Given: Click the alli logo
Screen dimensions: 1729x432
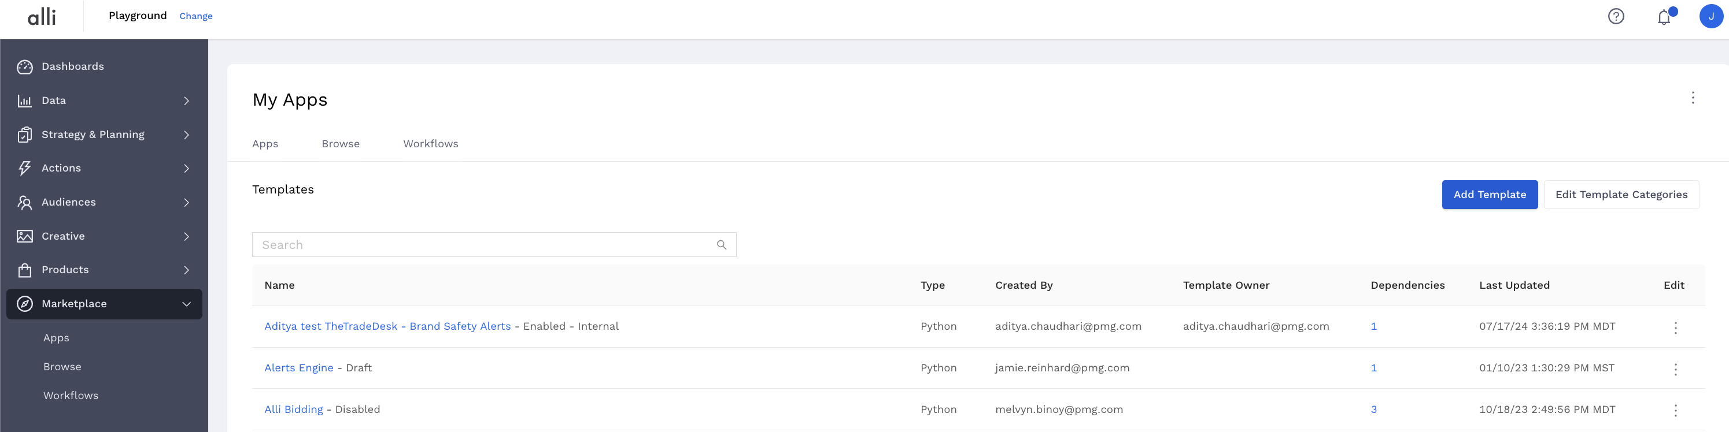Looking at the screenshot, I should pos(42,16).
